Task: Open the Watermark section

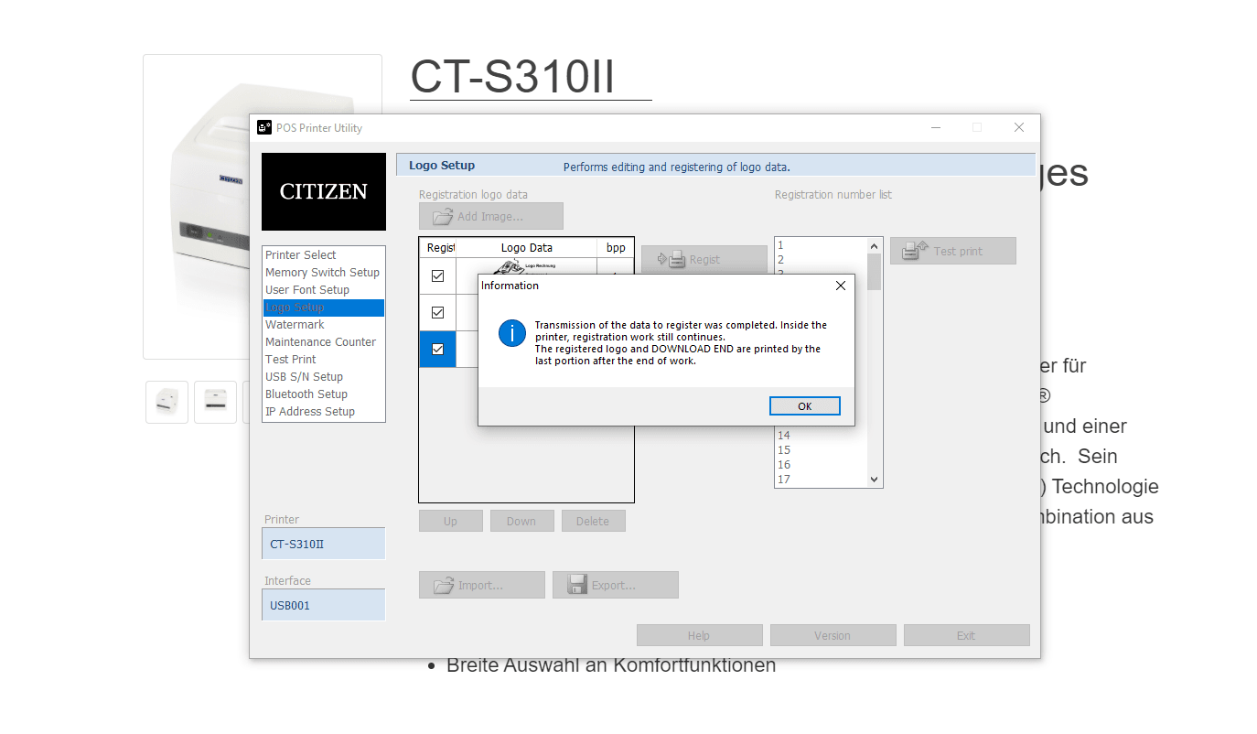Action: [x=323, y=325]
